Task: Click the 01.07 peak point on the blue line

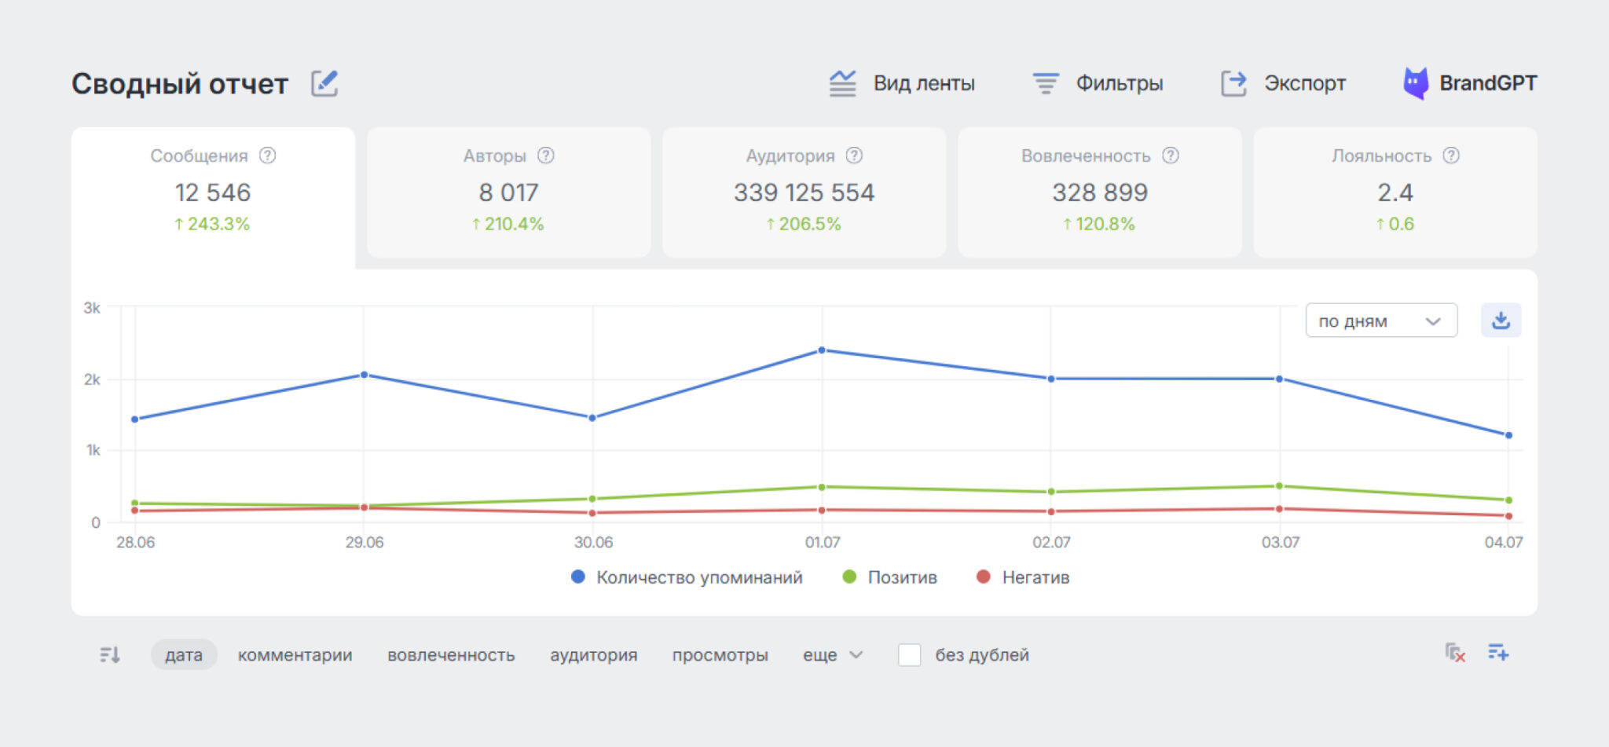Action: point(823,350)
